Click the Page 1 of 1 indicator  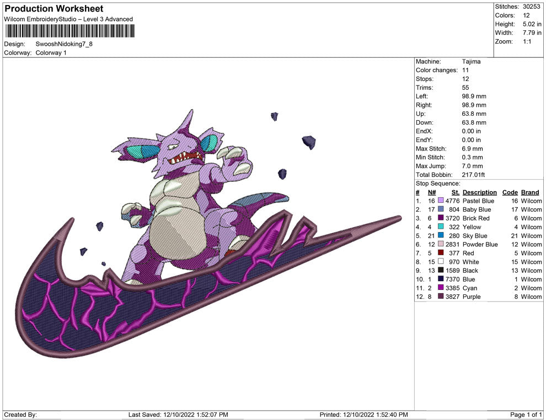pyautogui.click(x=526, y=414)
